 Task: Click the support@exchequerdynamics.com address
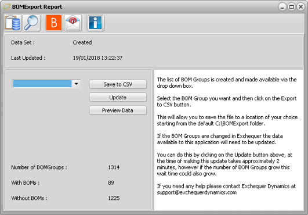[x=197, y=192]
